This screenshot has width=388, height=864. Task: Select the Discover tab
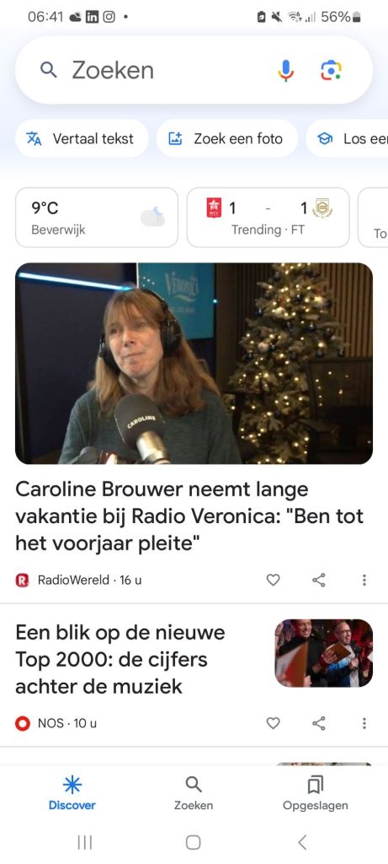click(x=72, y=793)
